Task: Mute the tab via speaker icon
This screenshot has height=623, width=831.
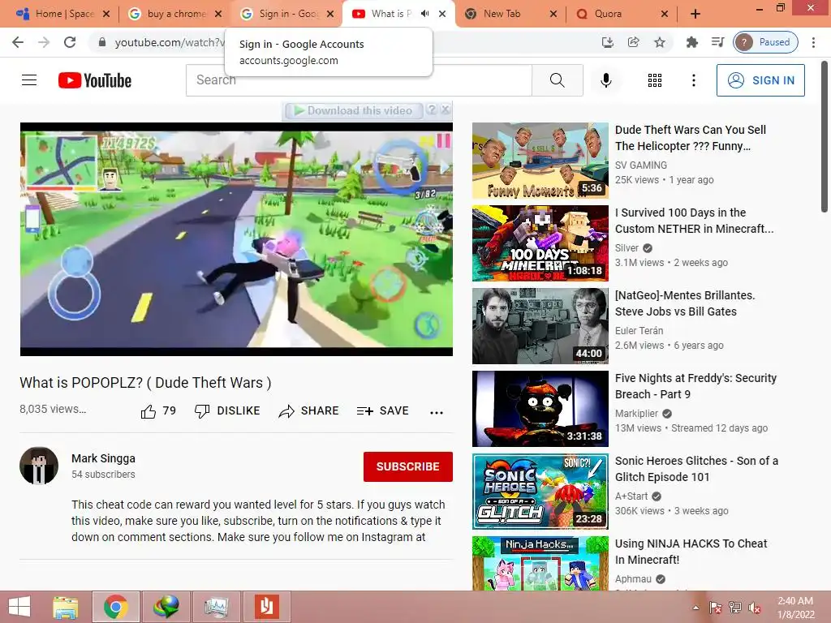Action: tap(424, 14)
